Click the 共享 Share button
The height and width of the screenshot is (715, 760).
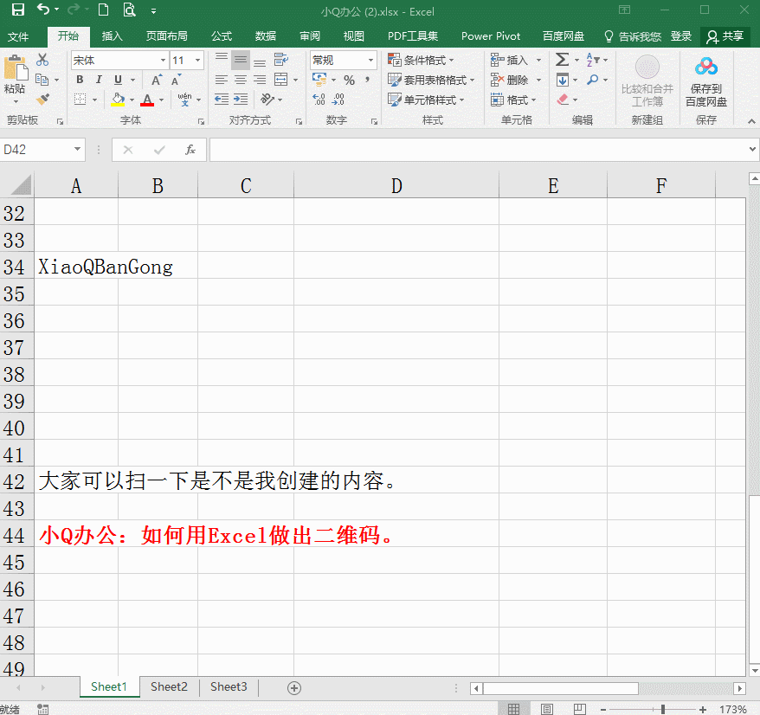725,36
